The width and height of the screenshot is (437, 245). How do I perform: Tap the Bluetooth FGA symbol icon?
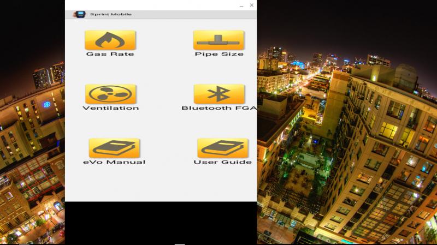click(218, 94)
